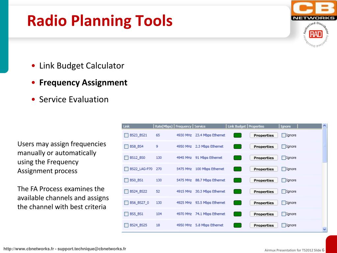
Task: Check the BS6_BS27_0 link checkbox
Action: coord(126,203)
